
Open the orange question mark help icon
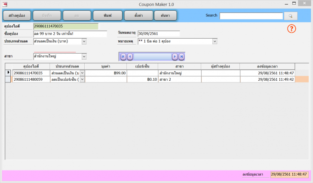tap(292, 29)
